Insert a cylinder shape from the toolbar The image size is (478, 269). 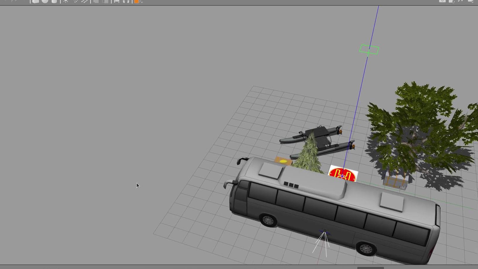point(54,1)
